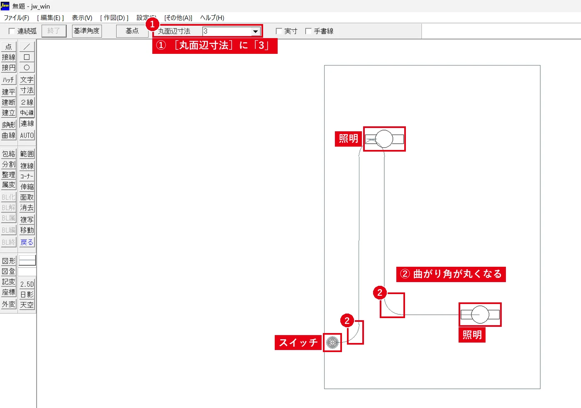This screenshot has width=581, height=408.
Task: Open the [その他(A)] menu
Action: tap(178, 18)
